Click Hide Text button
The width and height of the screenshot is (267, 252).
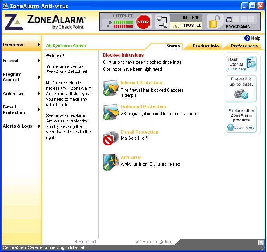click(86, 241)
